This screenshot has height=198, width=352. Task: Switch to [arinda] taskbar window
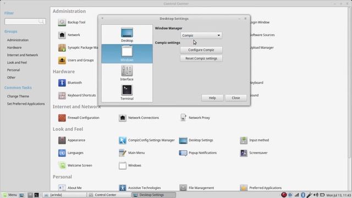64,195
